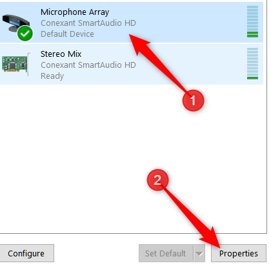Select the Stereo Mix device entry
This screenshot has height=268, width=271.
(x=132, y=64)
